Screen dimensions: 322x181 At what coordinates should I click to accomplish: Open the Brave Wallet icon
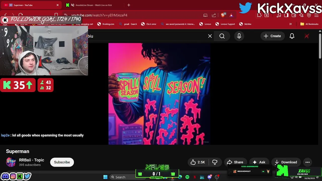point(294,15)
